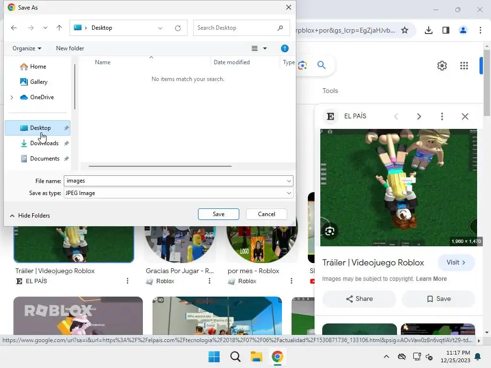
Task: Open Chrome three-dot menu
Action: point(480,30)
